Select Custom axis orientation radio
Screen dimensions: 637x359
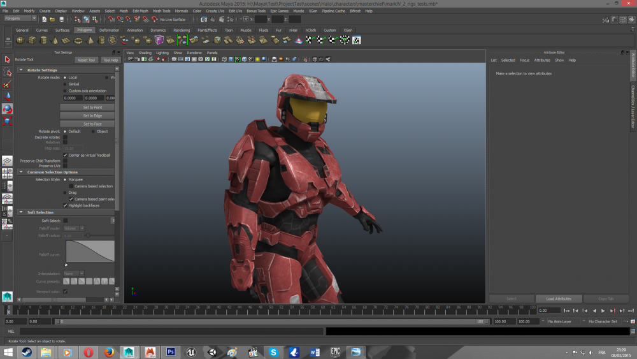pyautogui.click(x=65, y=91)
